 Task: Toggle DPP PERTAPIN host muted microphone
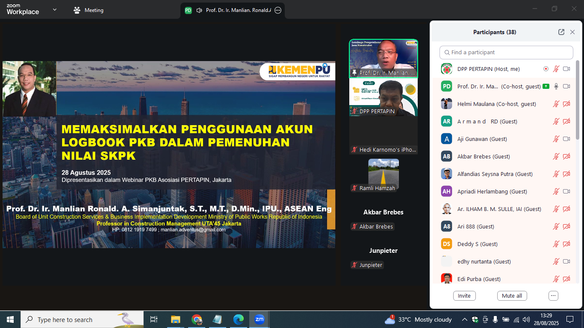click(556, 69)
